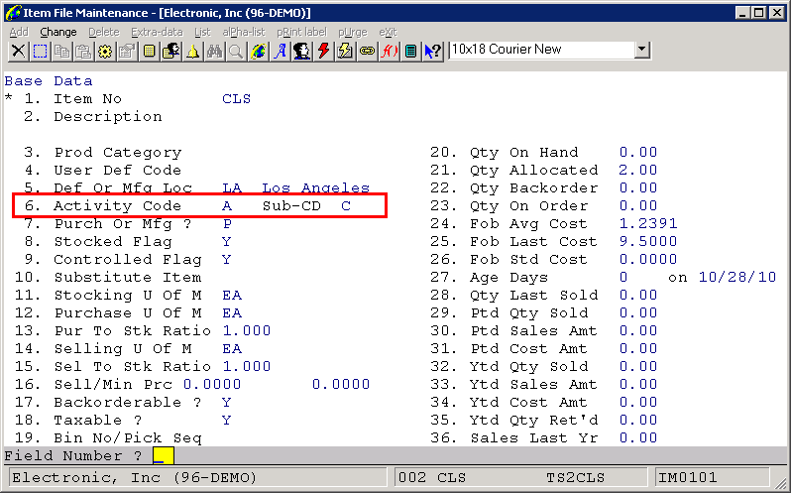The height and width of the screenshot is (493, 791).
Task: Click the red lightning bolt icon
Action: pyautogui.click(x=324, y=51)
